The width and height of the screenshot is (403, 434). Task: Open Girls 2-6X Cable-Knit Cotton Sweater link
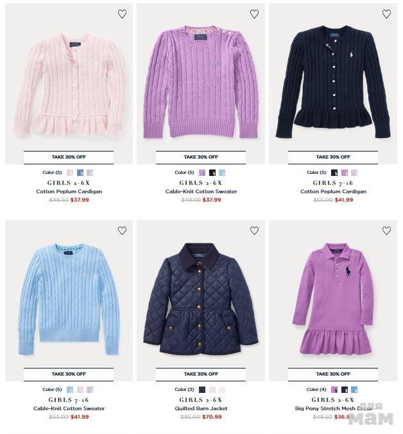(201, 191)
